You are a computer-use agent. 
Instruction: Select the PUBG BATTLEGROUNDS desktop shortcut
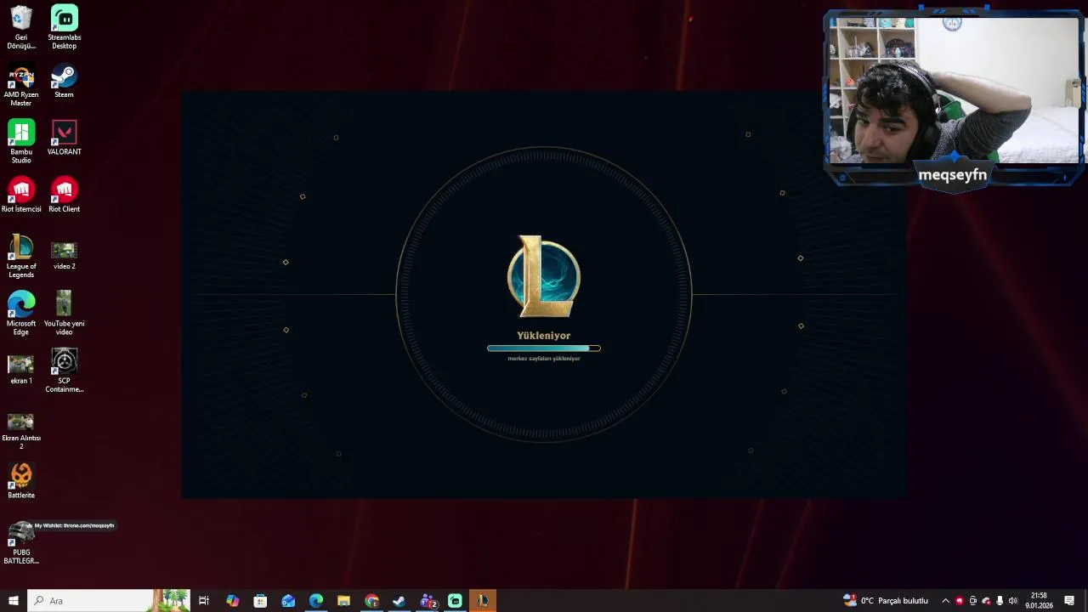click(21, 544)
